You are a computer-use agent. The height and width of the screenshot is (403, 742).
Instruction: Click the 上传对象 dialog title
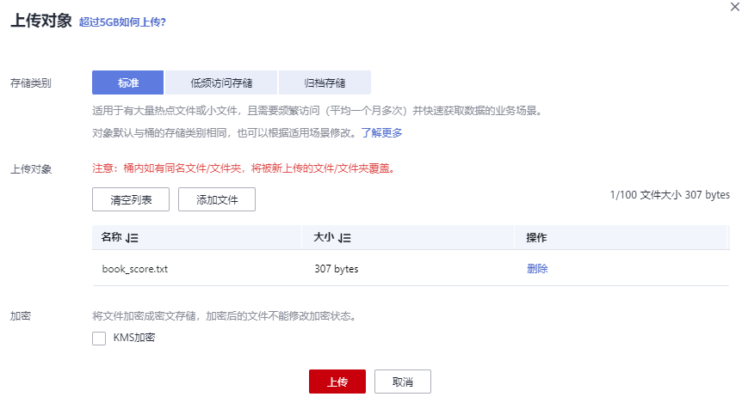(x=40, y=21)
